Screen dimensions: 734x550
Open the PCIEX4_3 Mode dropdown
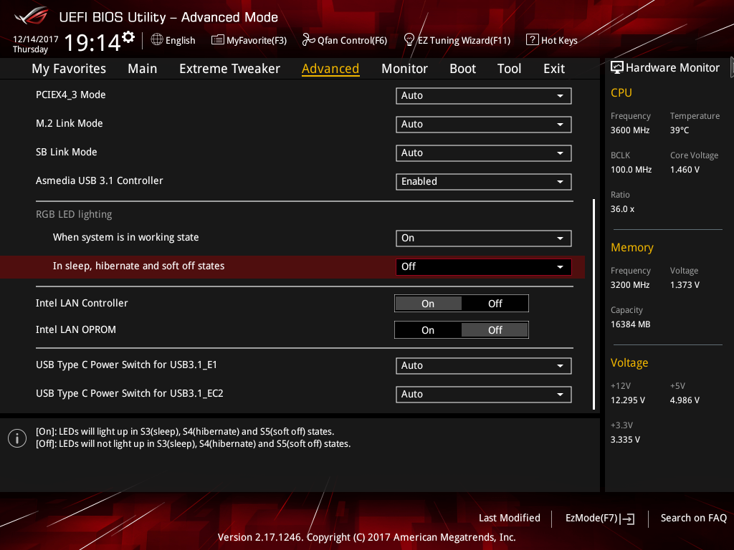[484, 96]
